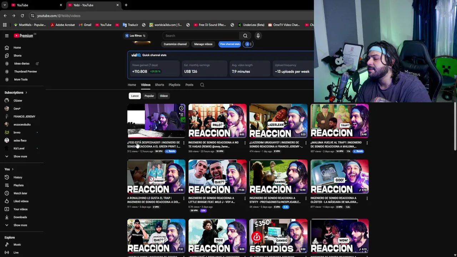This screenshot has width=457, height=257.
Task: Open vidIQ three-dot options beside View channel stats
Action: pos(251,44)
